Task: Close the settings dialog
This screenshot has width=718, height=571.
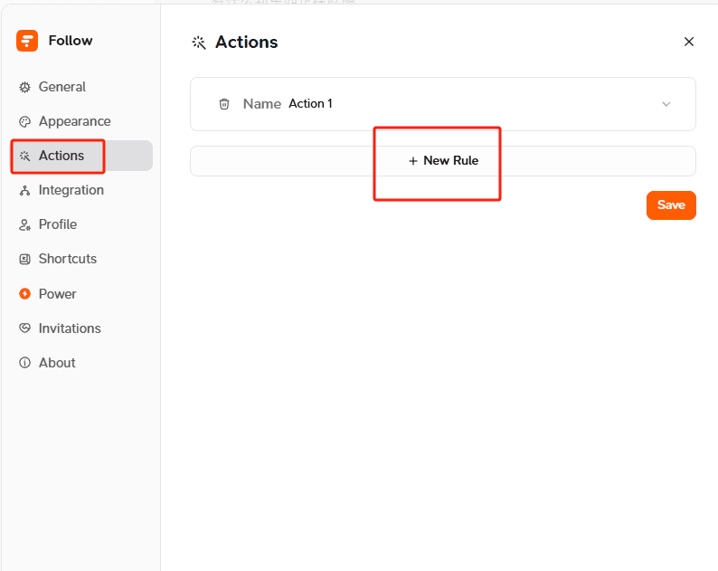Action: (x=689, y=42)
